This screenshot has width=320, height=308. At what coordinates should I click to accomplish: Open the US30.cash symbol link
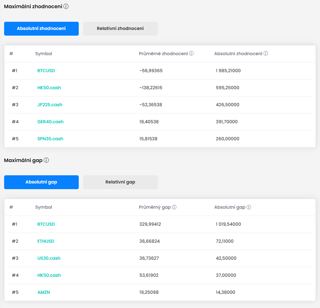[x=49, y=258]
